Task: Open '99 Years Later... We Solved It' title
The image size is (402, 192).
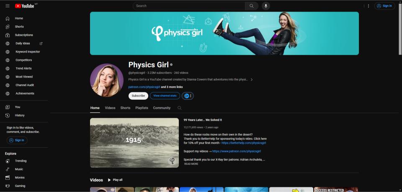Action: tap(203, 120)
